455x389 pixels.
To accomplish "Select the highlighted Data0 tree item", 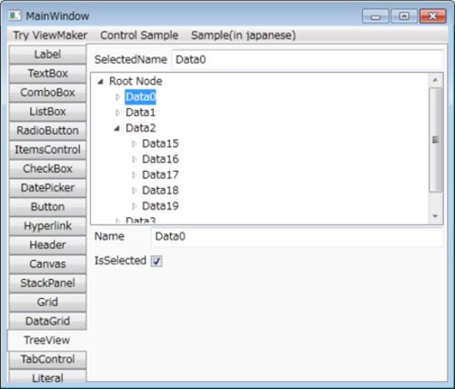I will [140, 97].
